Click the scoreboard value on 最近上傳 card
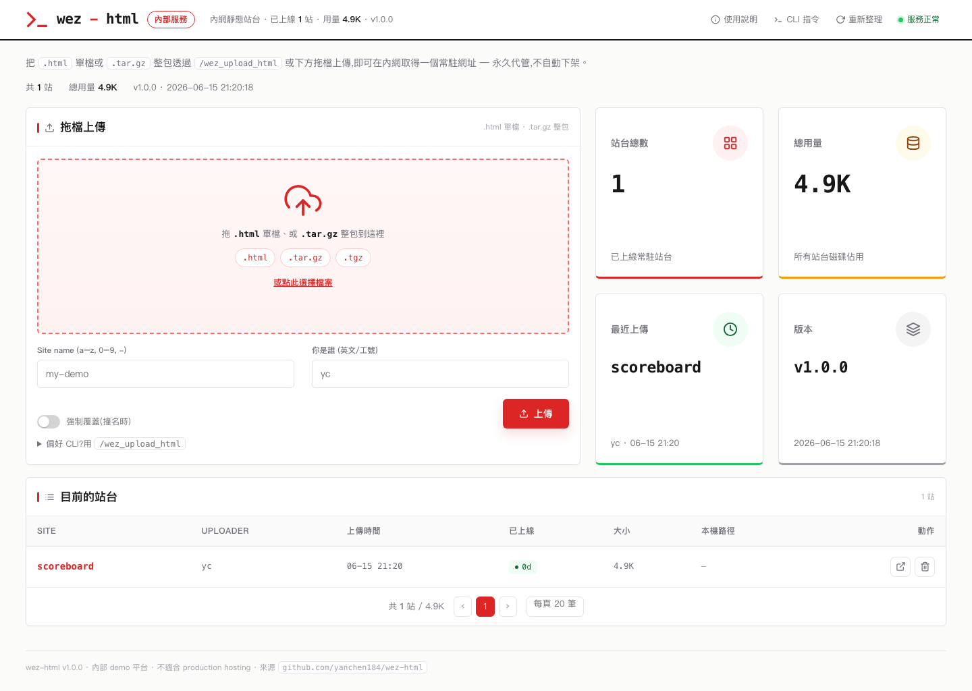Viewport: 972px width, 691px height. tap(656, 367)
